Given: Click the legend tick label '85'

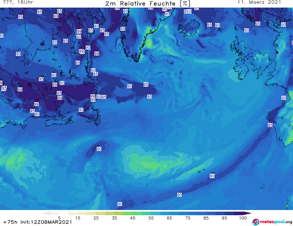Looking at the screenshot, I should 206,218.
